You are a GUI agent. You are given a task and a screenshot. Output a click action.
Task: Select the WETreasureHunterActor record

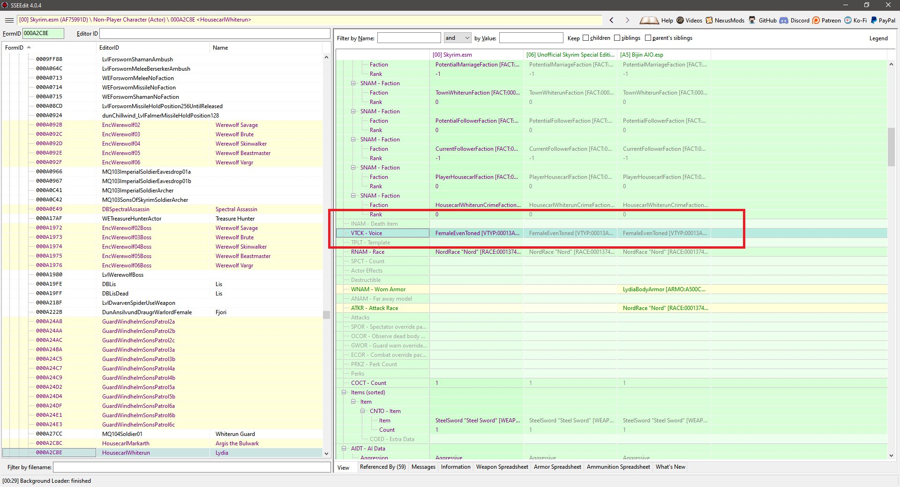[162, 219]
